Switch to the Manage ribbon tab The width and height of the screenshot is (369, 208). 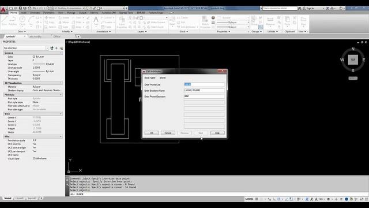tap(71, 13)
